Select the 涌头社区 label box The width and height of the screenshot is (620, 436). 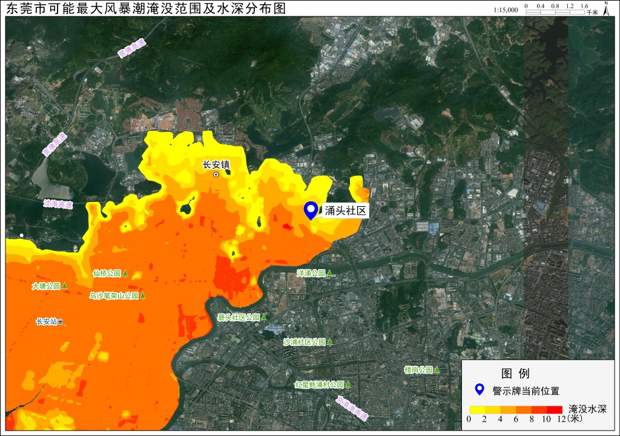point(345,210)
